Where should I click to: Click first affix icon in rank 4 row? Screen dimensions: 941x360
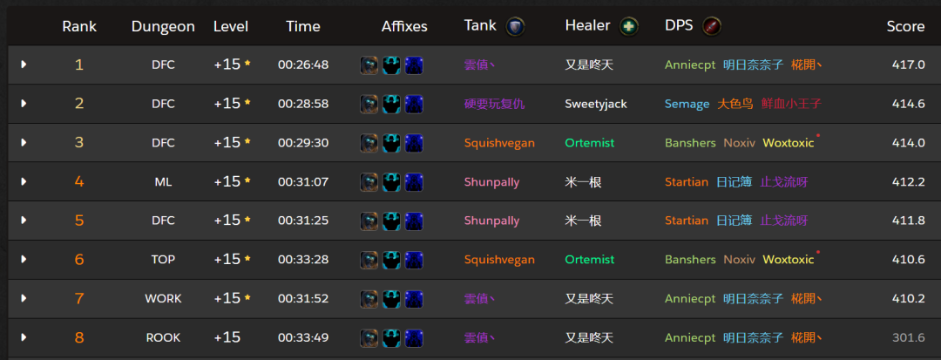[369, 181]
